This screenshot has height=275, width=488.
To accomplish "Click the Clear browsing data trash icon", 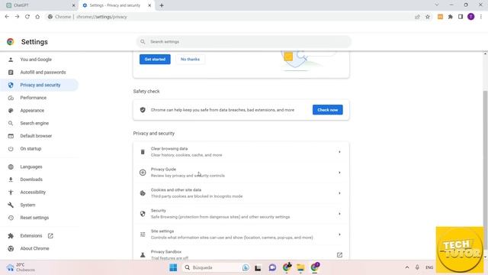I will 143,152.
